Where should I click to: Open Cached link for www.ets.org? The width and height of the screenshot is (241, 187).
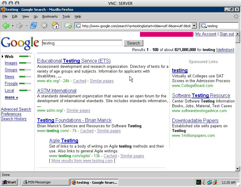point(80,81)
